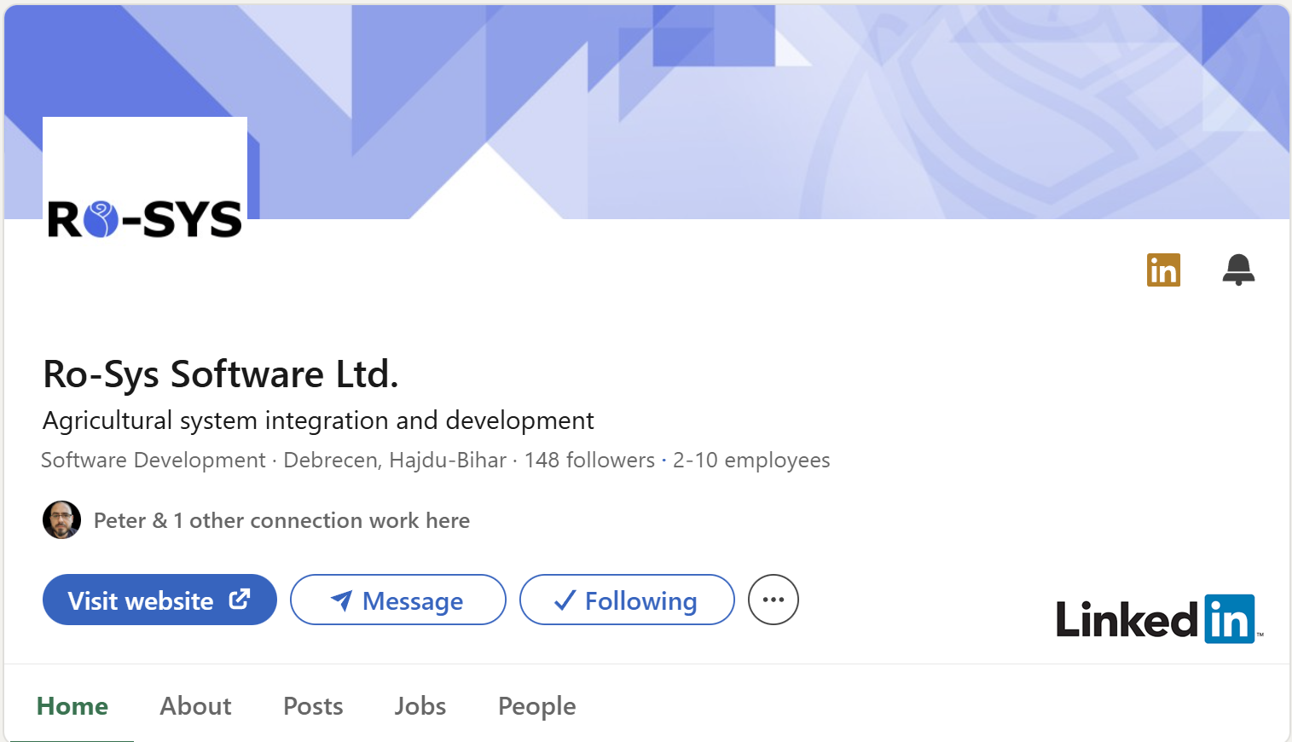Toggle the Following button to unfollow

point(627,600)
